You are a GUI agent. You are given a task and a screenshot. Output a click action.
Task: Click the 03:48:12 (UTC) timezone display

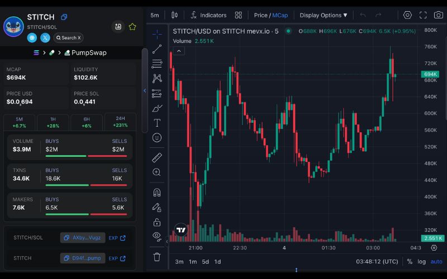point(377,262)
